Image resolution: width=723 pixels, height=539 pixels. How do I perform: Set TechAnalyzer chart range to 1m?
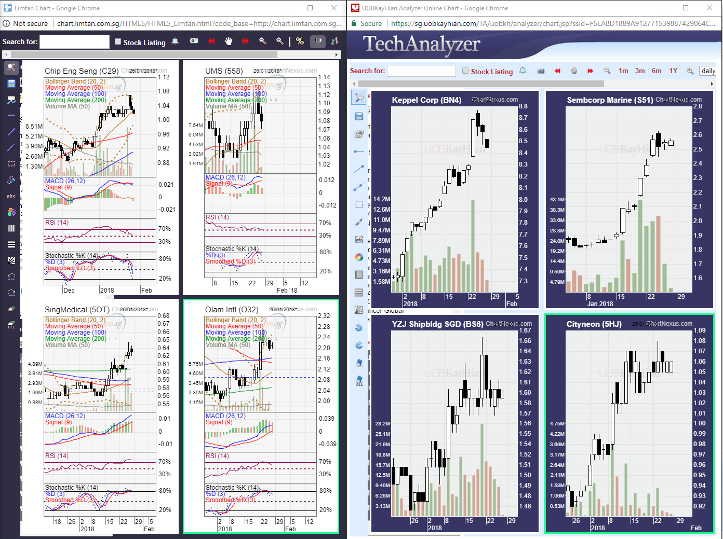point(623,71)
